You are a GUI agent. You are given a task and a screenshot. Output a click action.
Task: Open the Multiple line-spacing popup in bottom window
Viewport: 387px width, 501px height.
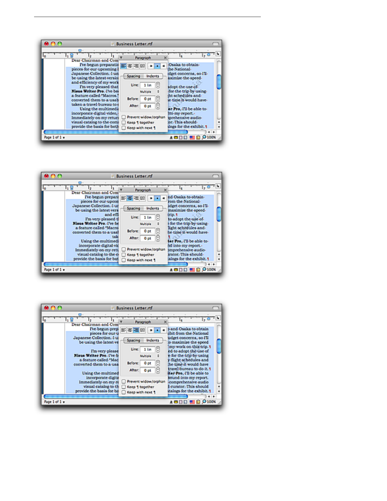[x=150, y=356]
